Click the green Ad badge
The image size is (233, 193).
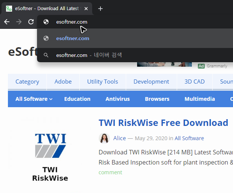(x=201, y=66)
